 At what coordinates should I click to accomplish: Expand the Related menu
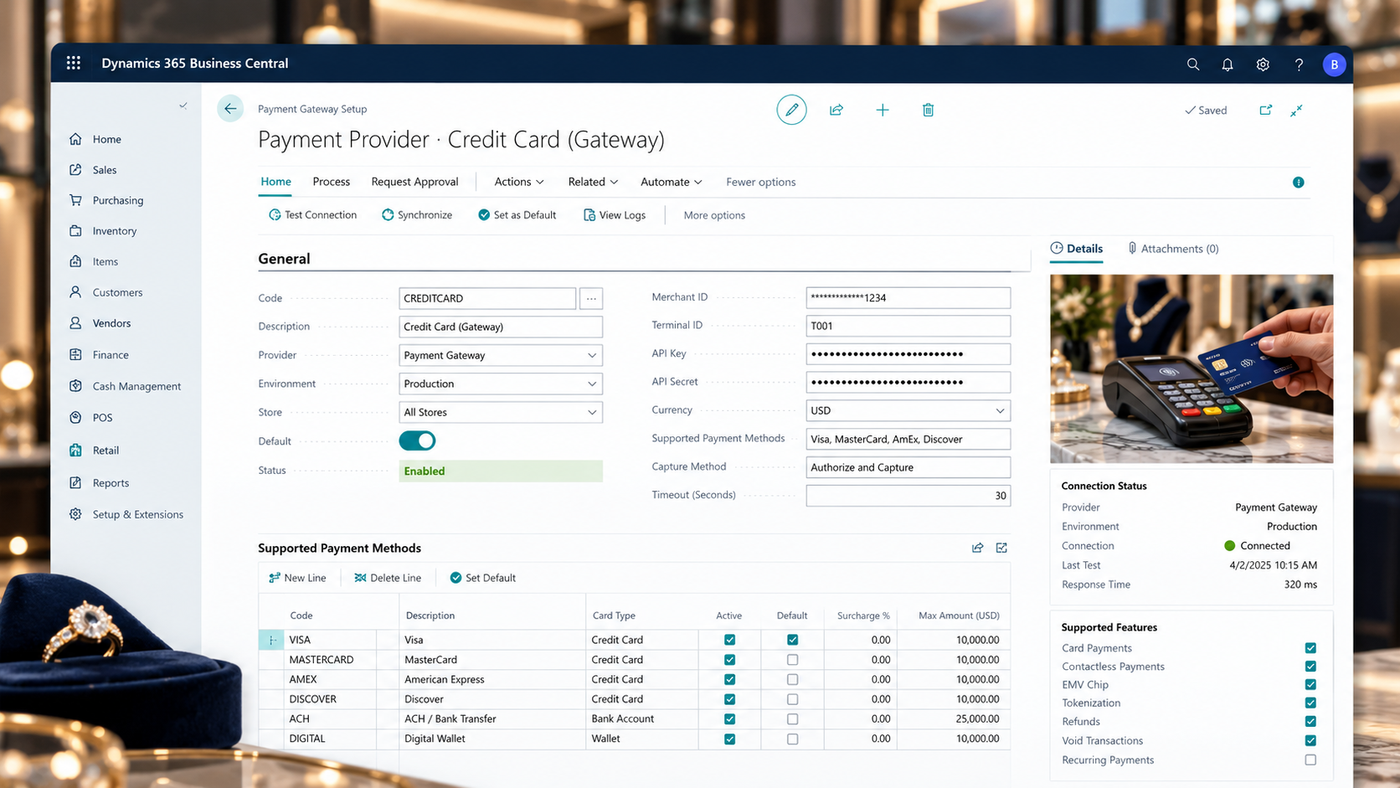(593, 182)
